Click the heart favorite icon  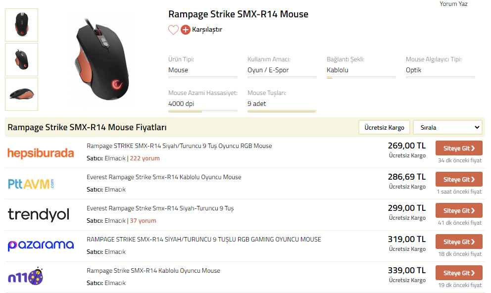(173, 30)
